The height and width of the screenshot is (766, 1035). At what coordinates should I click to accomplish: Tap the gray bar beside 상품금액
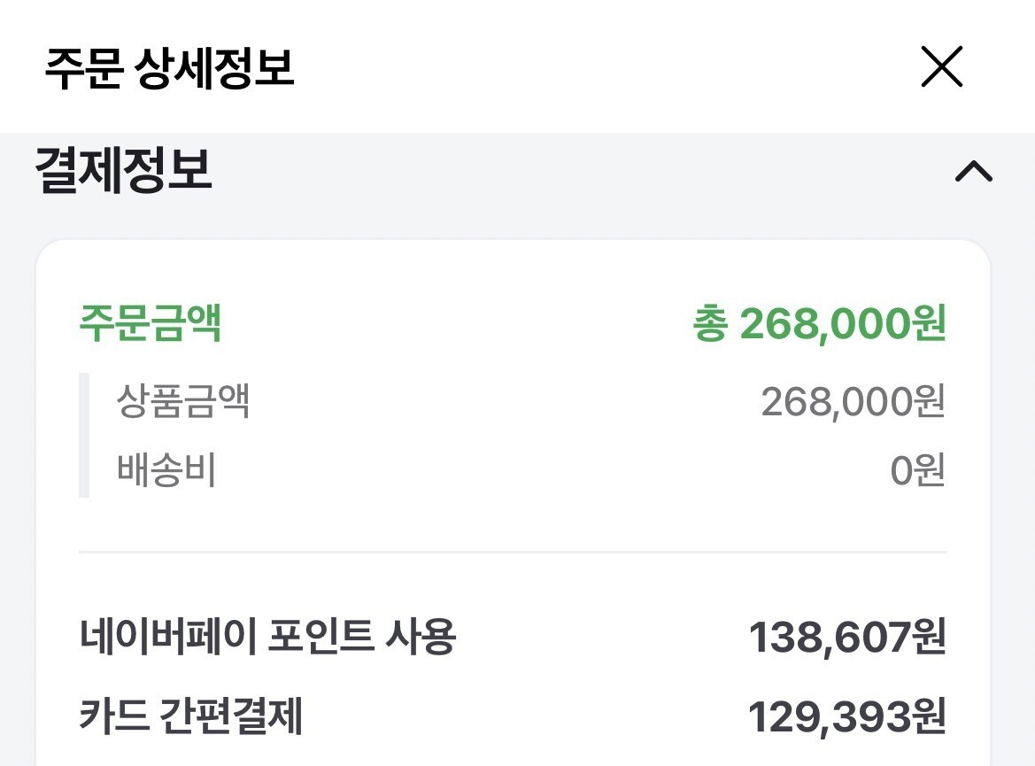pyautogui.click(x=84, y=435)
